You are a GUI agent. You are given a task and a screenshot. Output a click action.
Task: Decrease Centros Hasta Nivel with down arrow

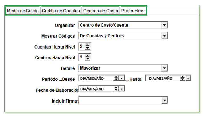88,59
